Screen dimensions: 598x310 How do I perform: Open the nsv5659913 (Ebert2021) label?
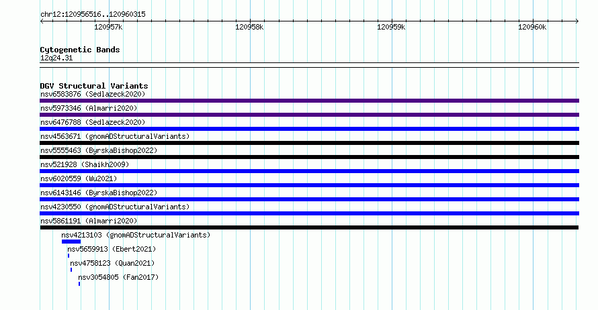(112, 249)
